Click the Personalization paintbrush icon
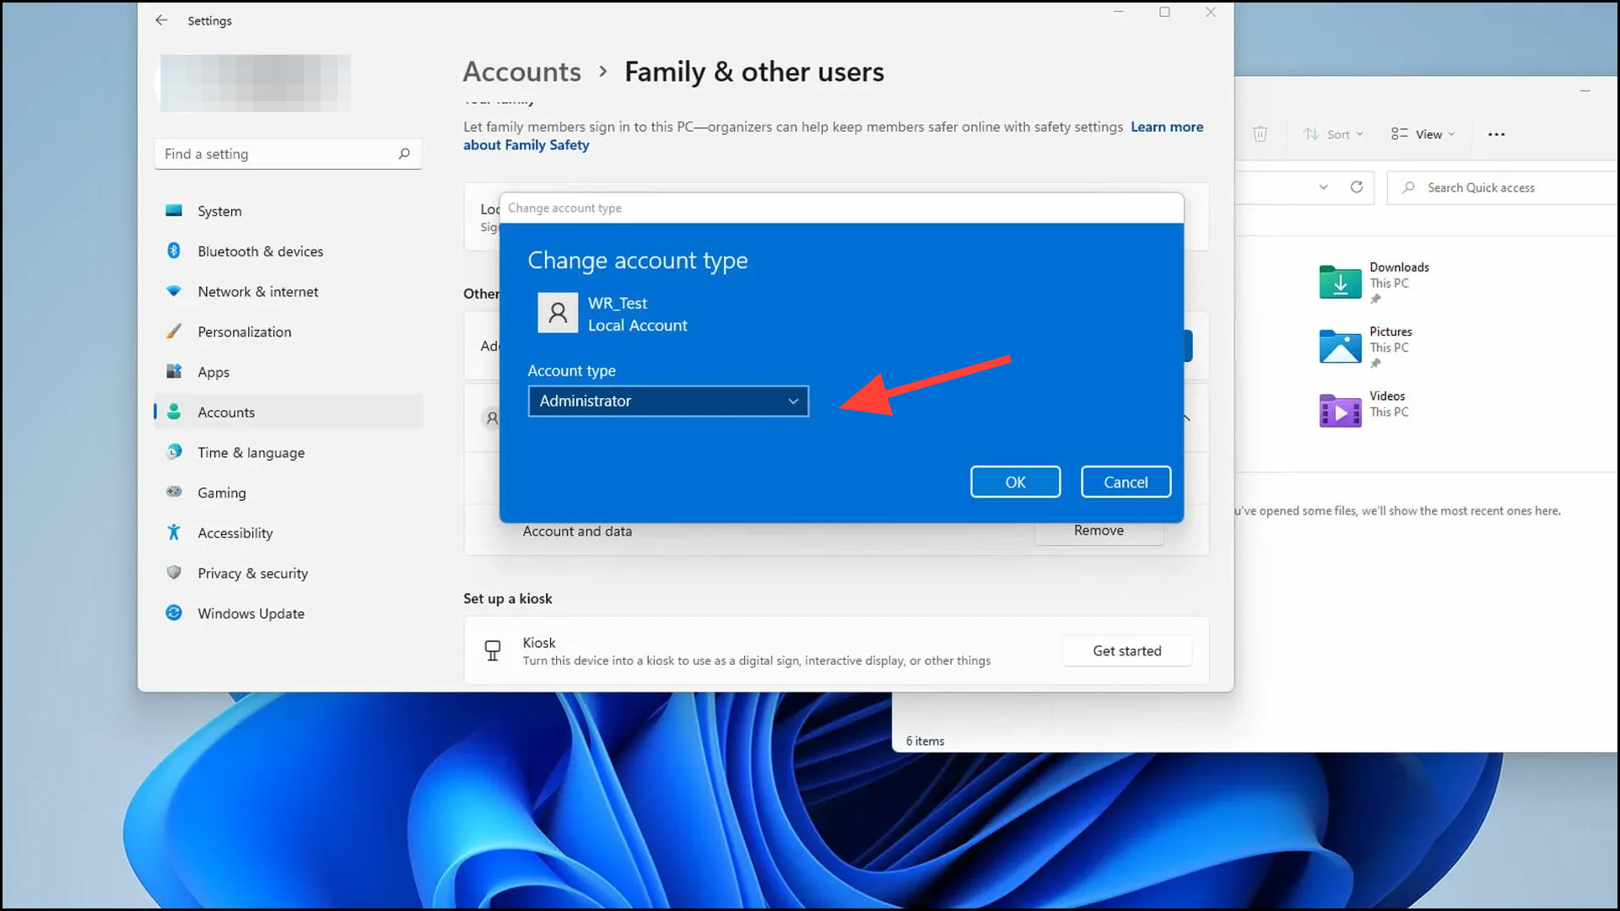Viewport: 1620px width, 911px height. click(174, 332)
